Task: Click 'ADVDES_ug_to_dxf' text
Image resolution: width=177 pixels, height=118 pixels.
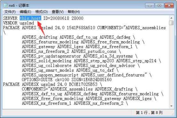Action: 95,70
